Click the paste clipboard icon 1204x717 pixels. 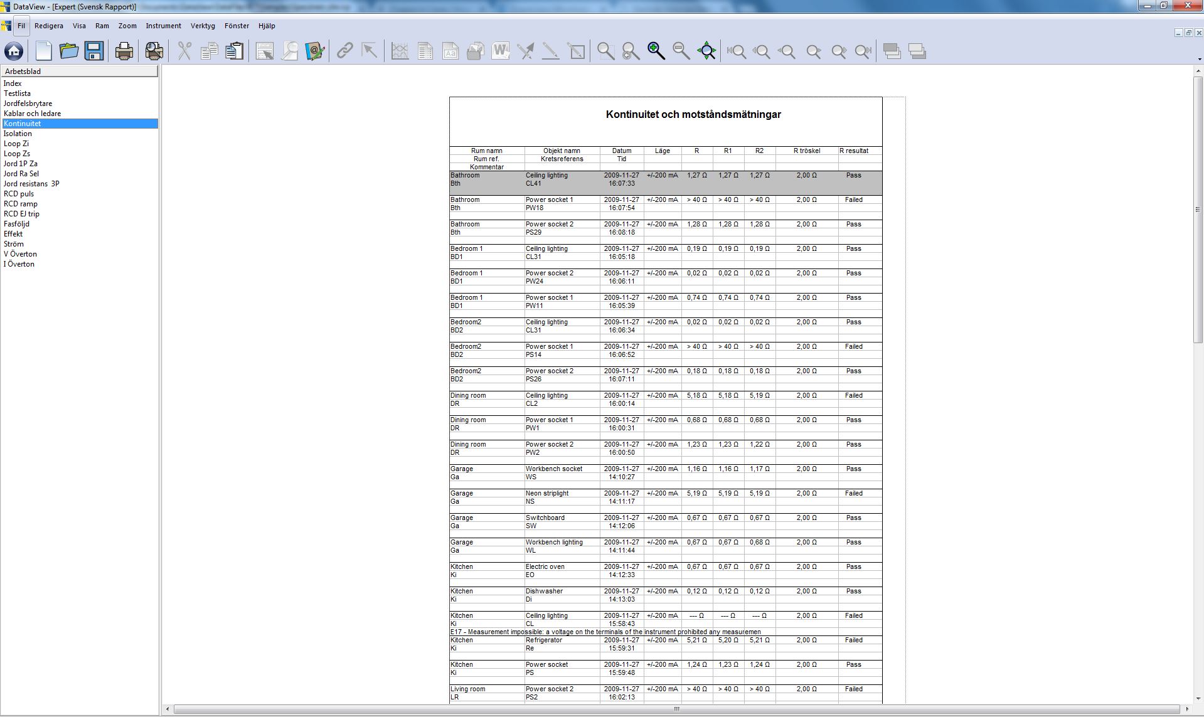[234, 51]
